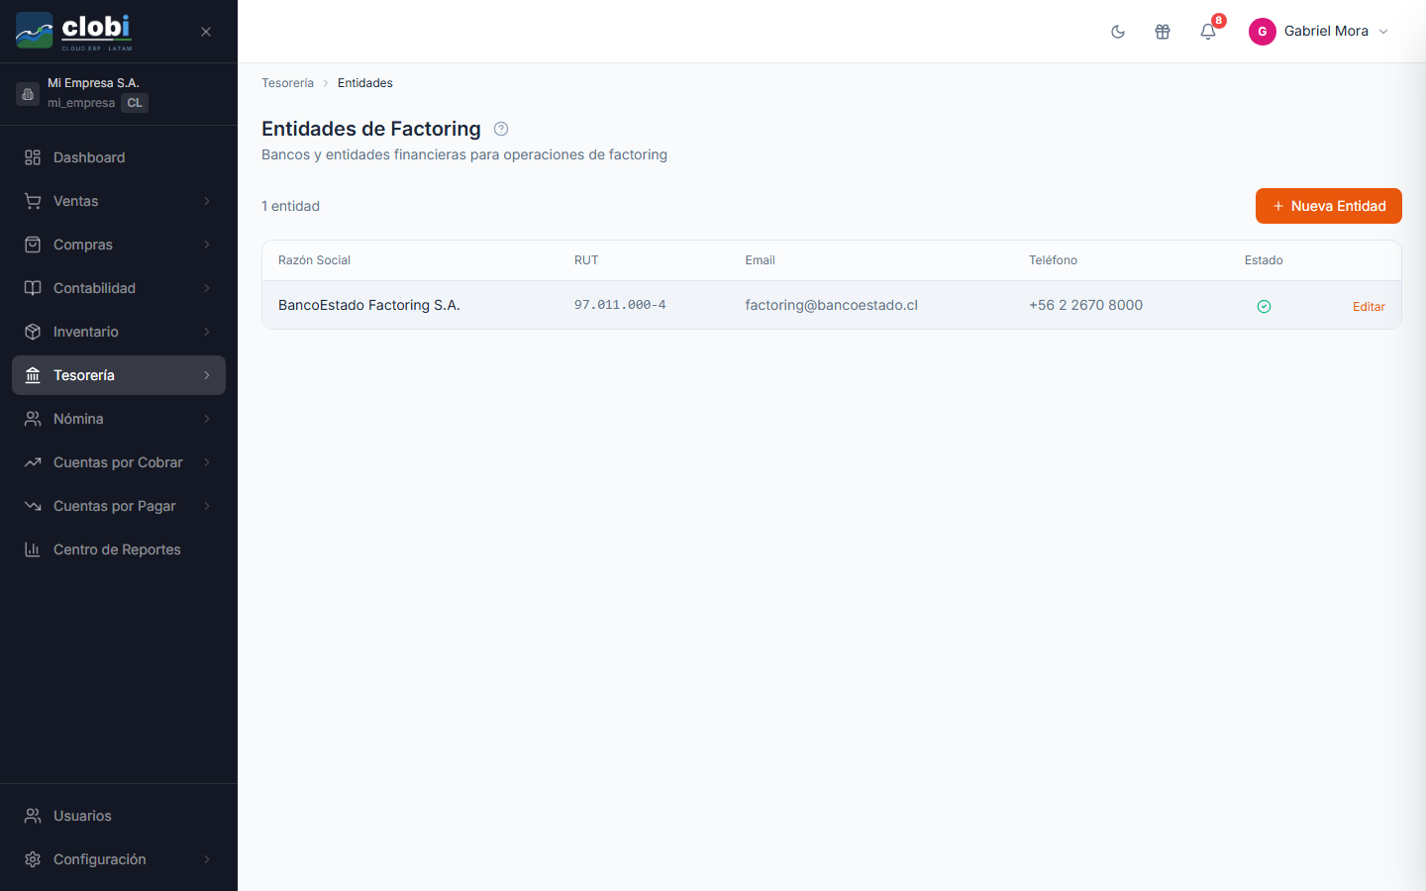1426x891 pixels.
Task: Click the Estado column header
Action: click(x=1264, y=260)
